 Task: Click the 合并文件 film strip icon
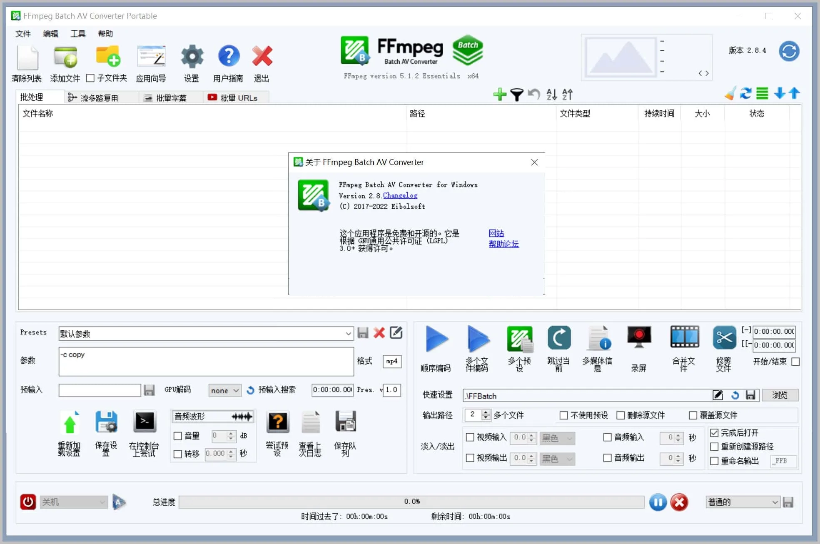coord(684,337)
